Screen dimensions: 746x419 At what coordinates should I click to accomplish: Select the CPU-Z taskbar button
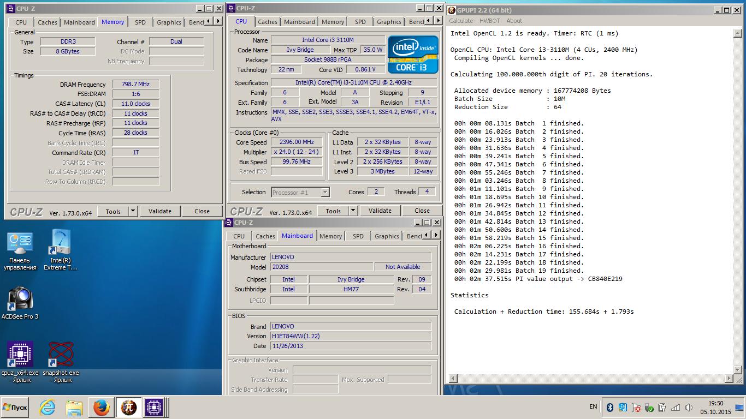[x=155, y=408]
